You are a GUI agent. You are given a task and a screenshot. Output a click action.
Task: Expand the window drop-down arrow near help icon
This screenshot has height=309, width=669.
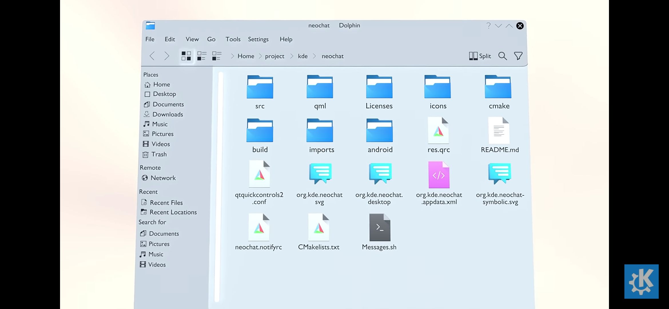499,26
